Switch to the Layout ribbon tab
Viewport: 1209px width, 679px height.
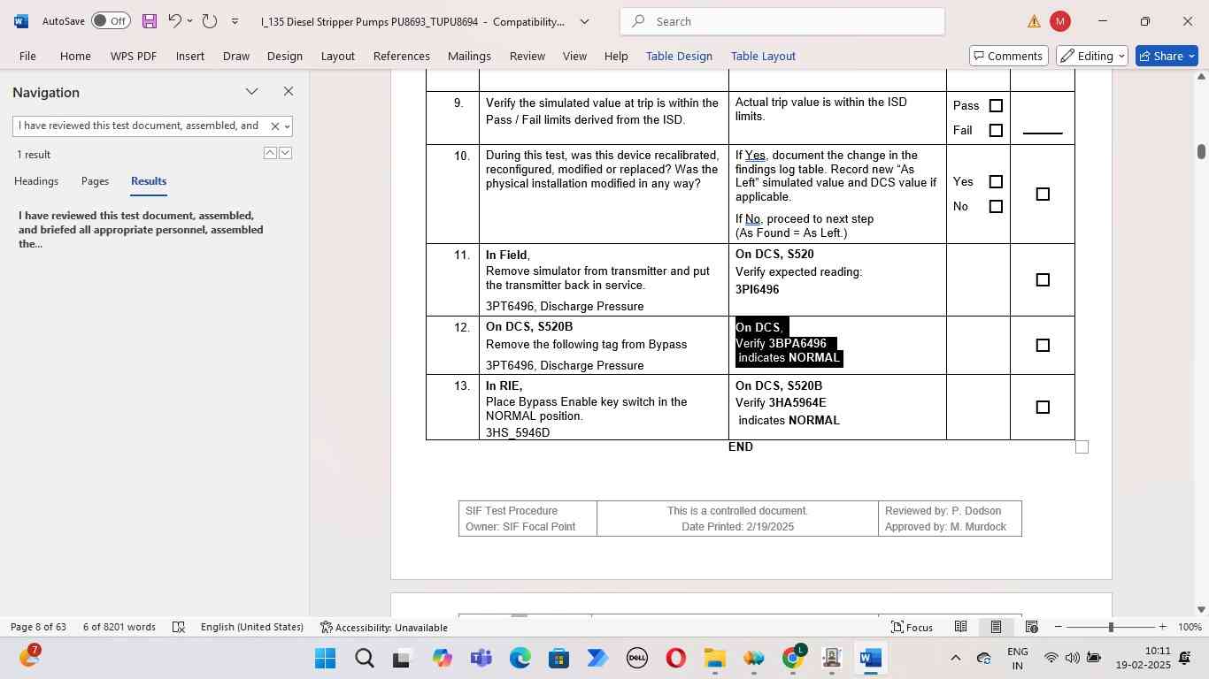[x=337, y=56]
